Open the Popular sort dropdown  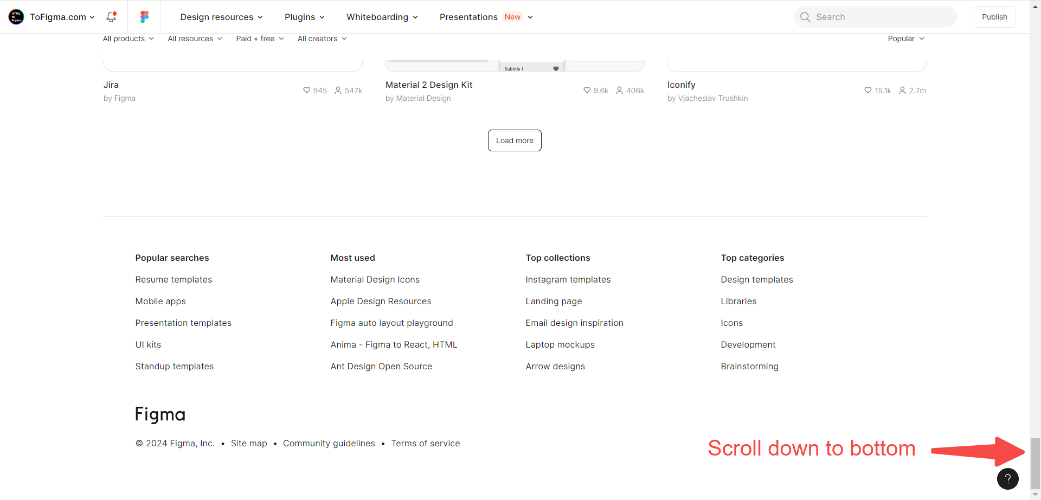click(x=905, y=39)
